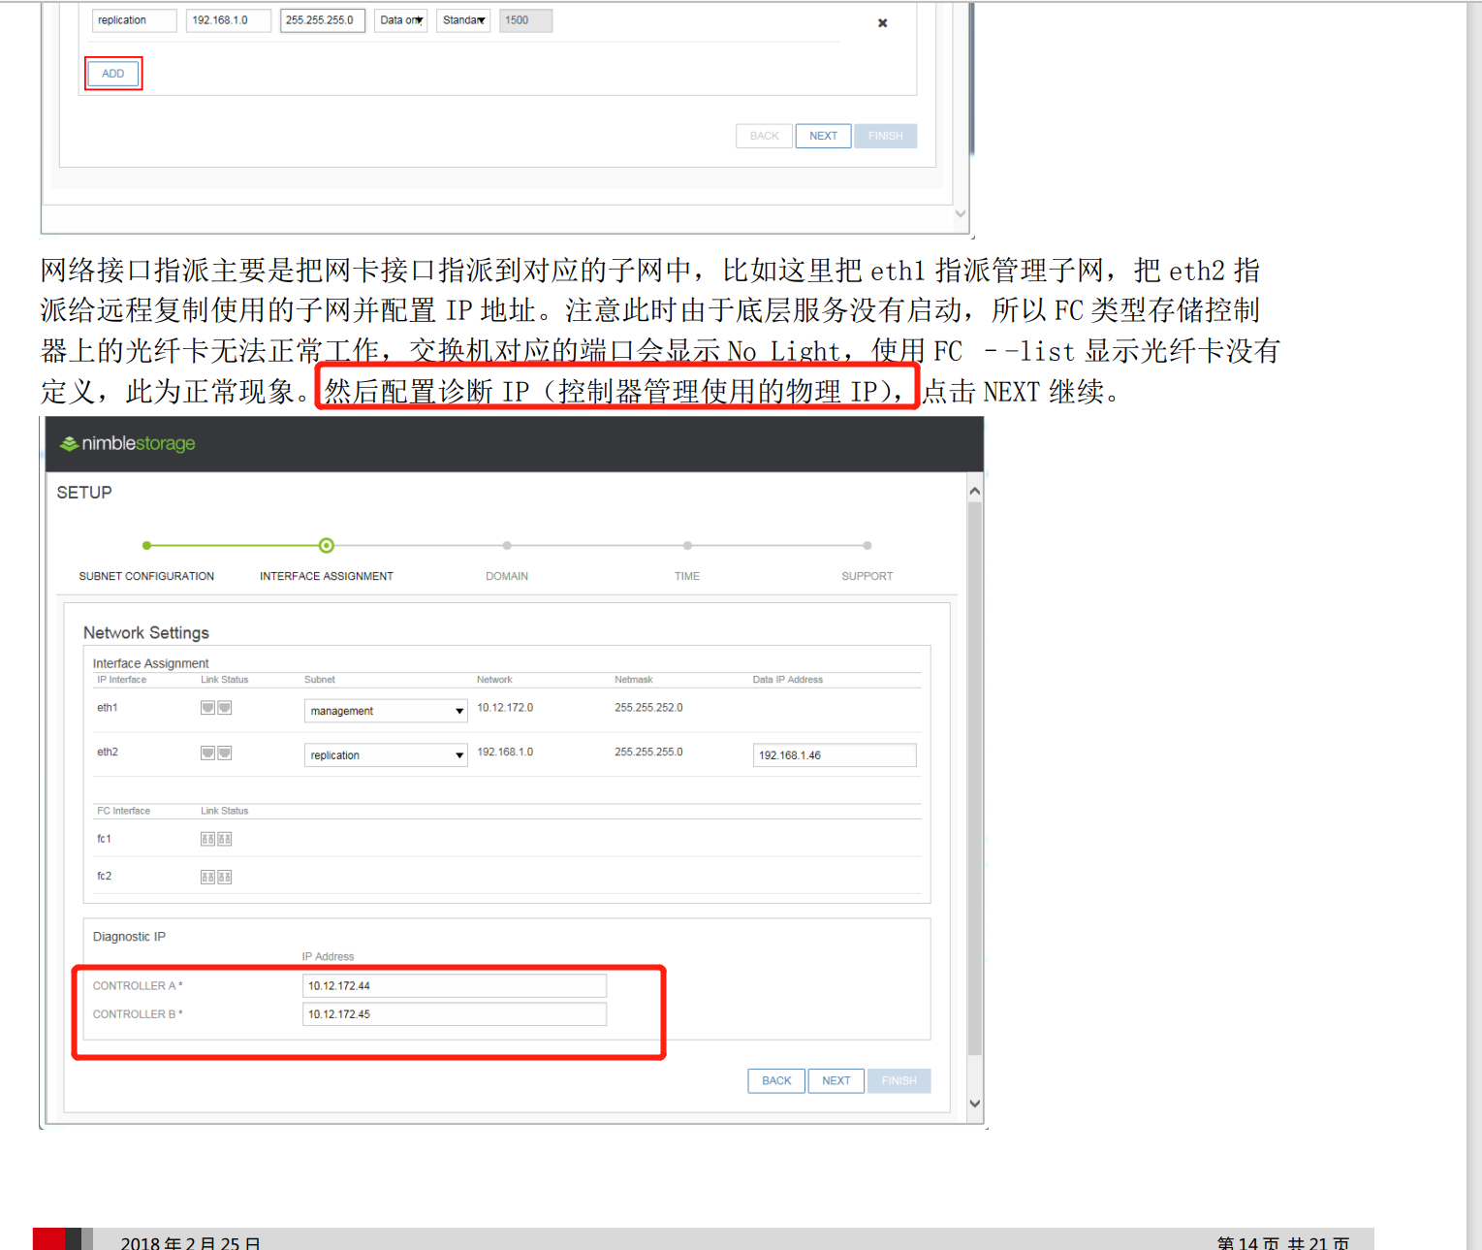
Task: Edit the 192.168.1.0 network field
Action: tap(229, 20)
